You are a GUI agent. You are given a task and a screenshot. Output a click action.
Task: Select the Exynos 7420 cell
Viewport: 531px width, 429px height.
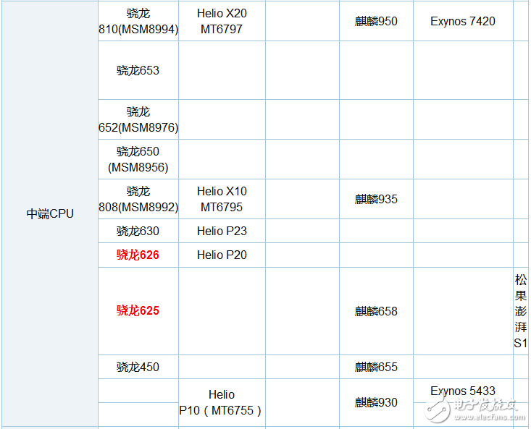[x=462, y=21]
